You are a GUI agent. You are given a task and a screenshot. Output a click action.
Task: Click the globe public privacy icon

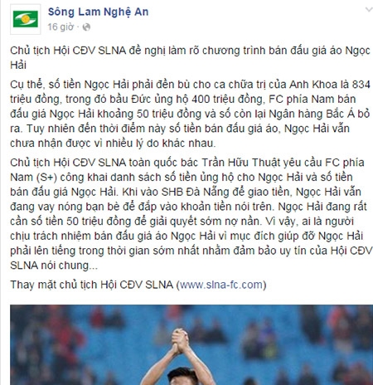pos(86,27)
